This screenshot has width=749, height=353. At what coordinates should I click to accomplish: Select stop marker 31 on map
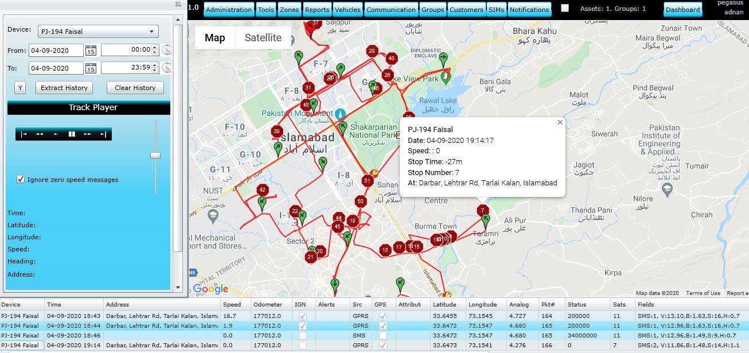pyautogui.click(x=309, y=88)
